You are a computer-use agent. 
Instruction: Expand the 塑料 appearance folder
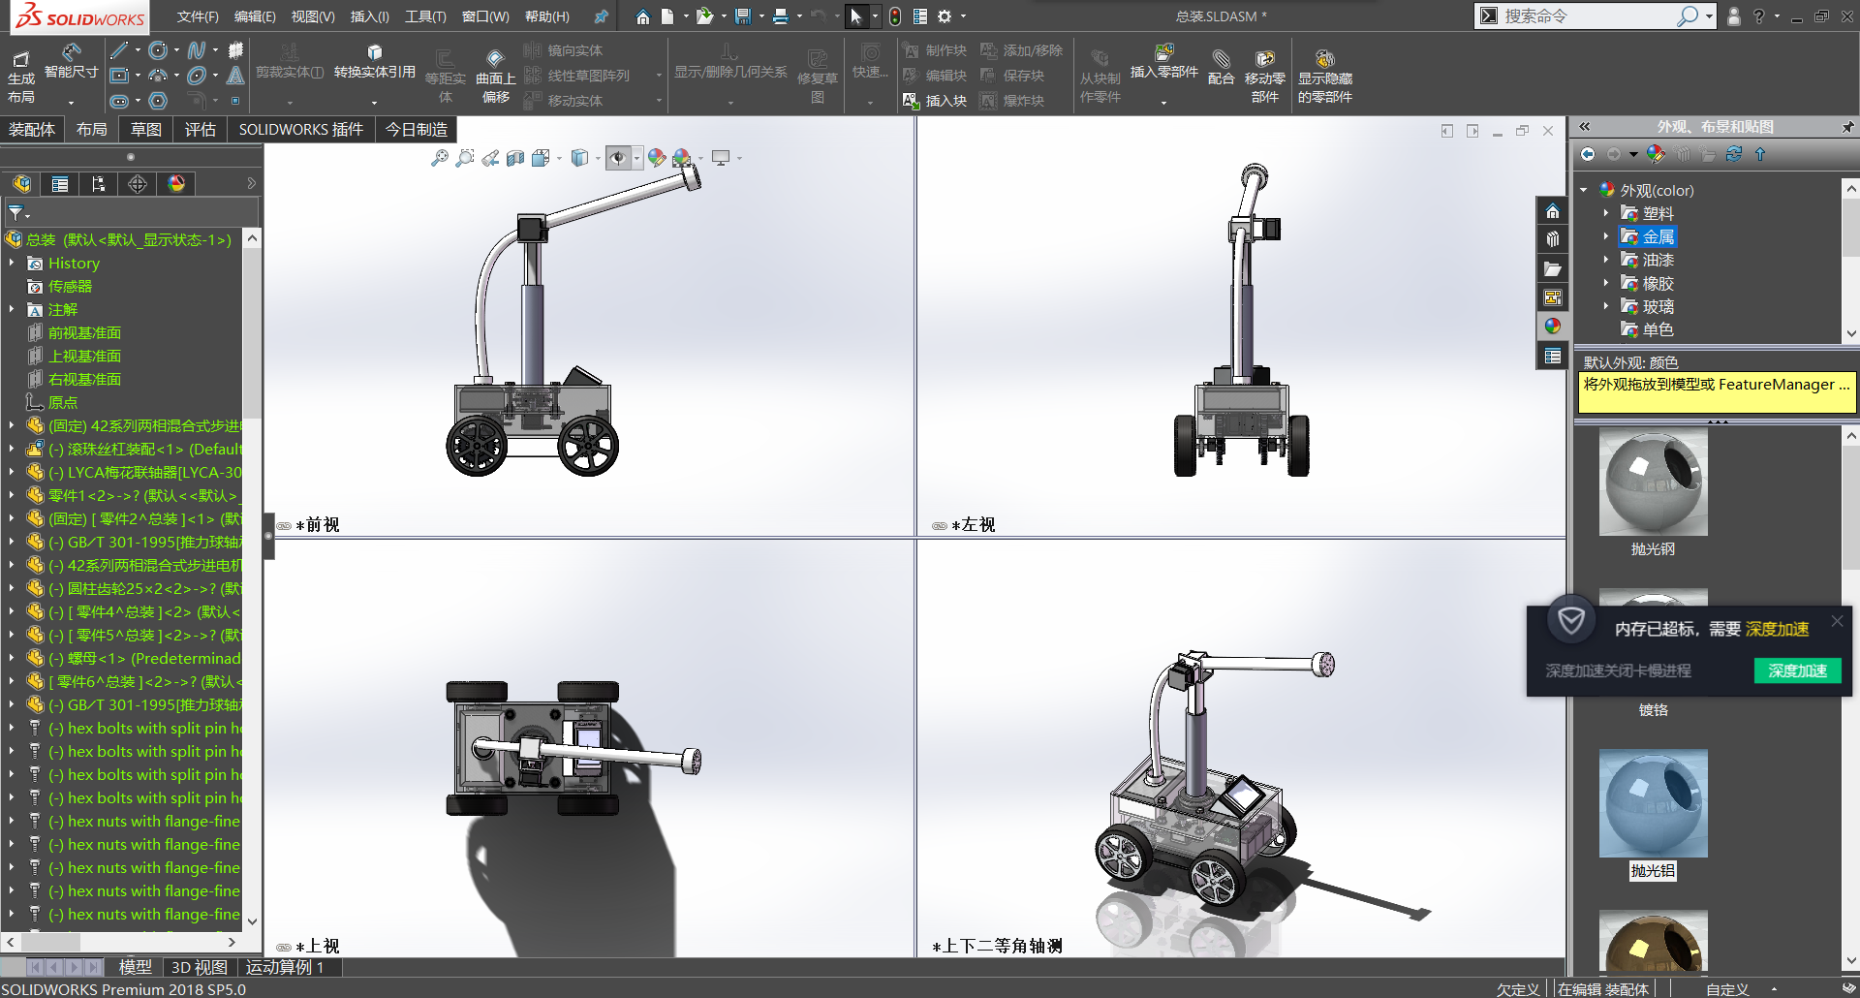pyautogui.click(x=1605, y=213)
